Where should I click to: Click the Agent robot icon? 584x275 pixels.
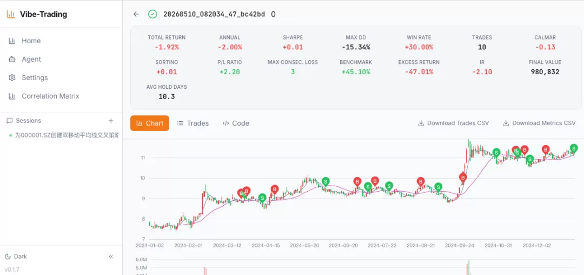click(x=12, y=59)
